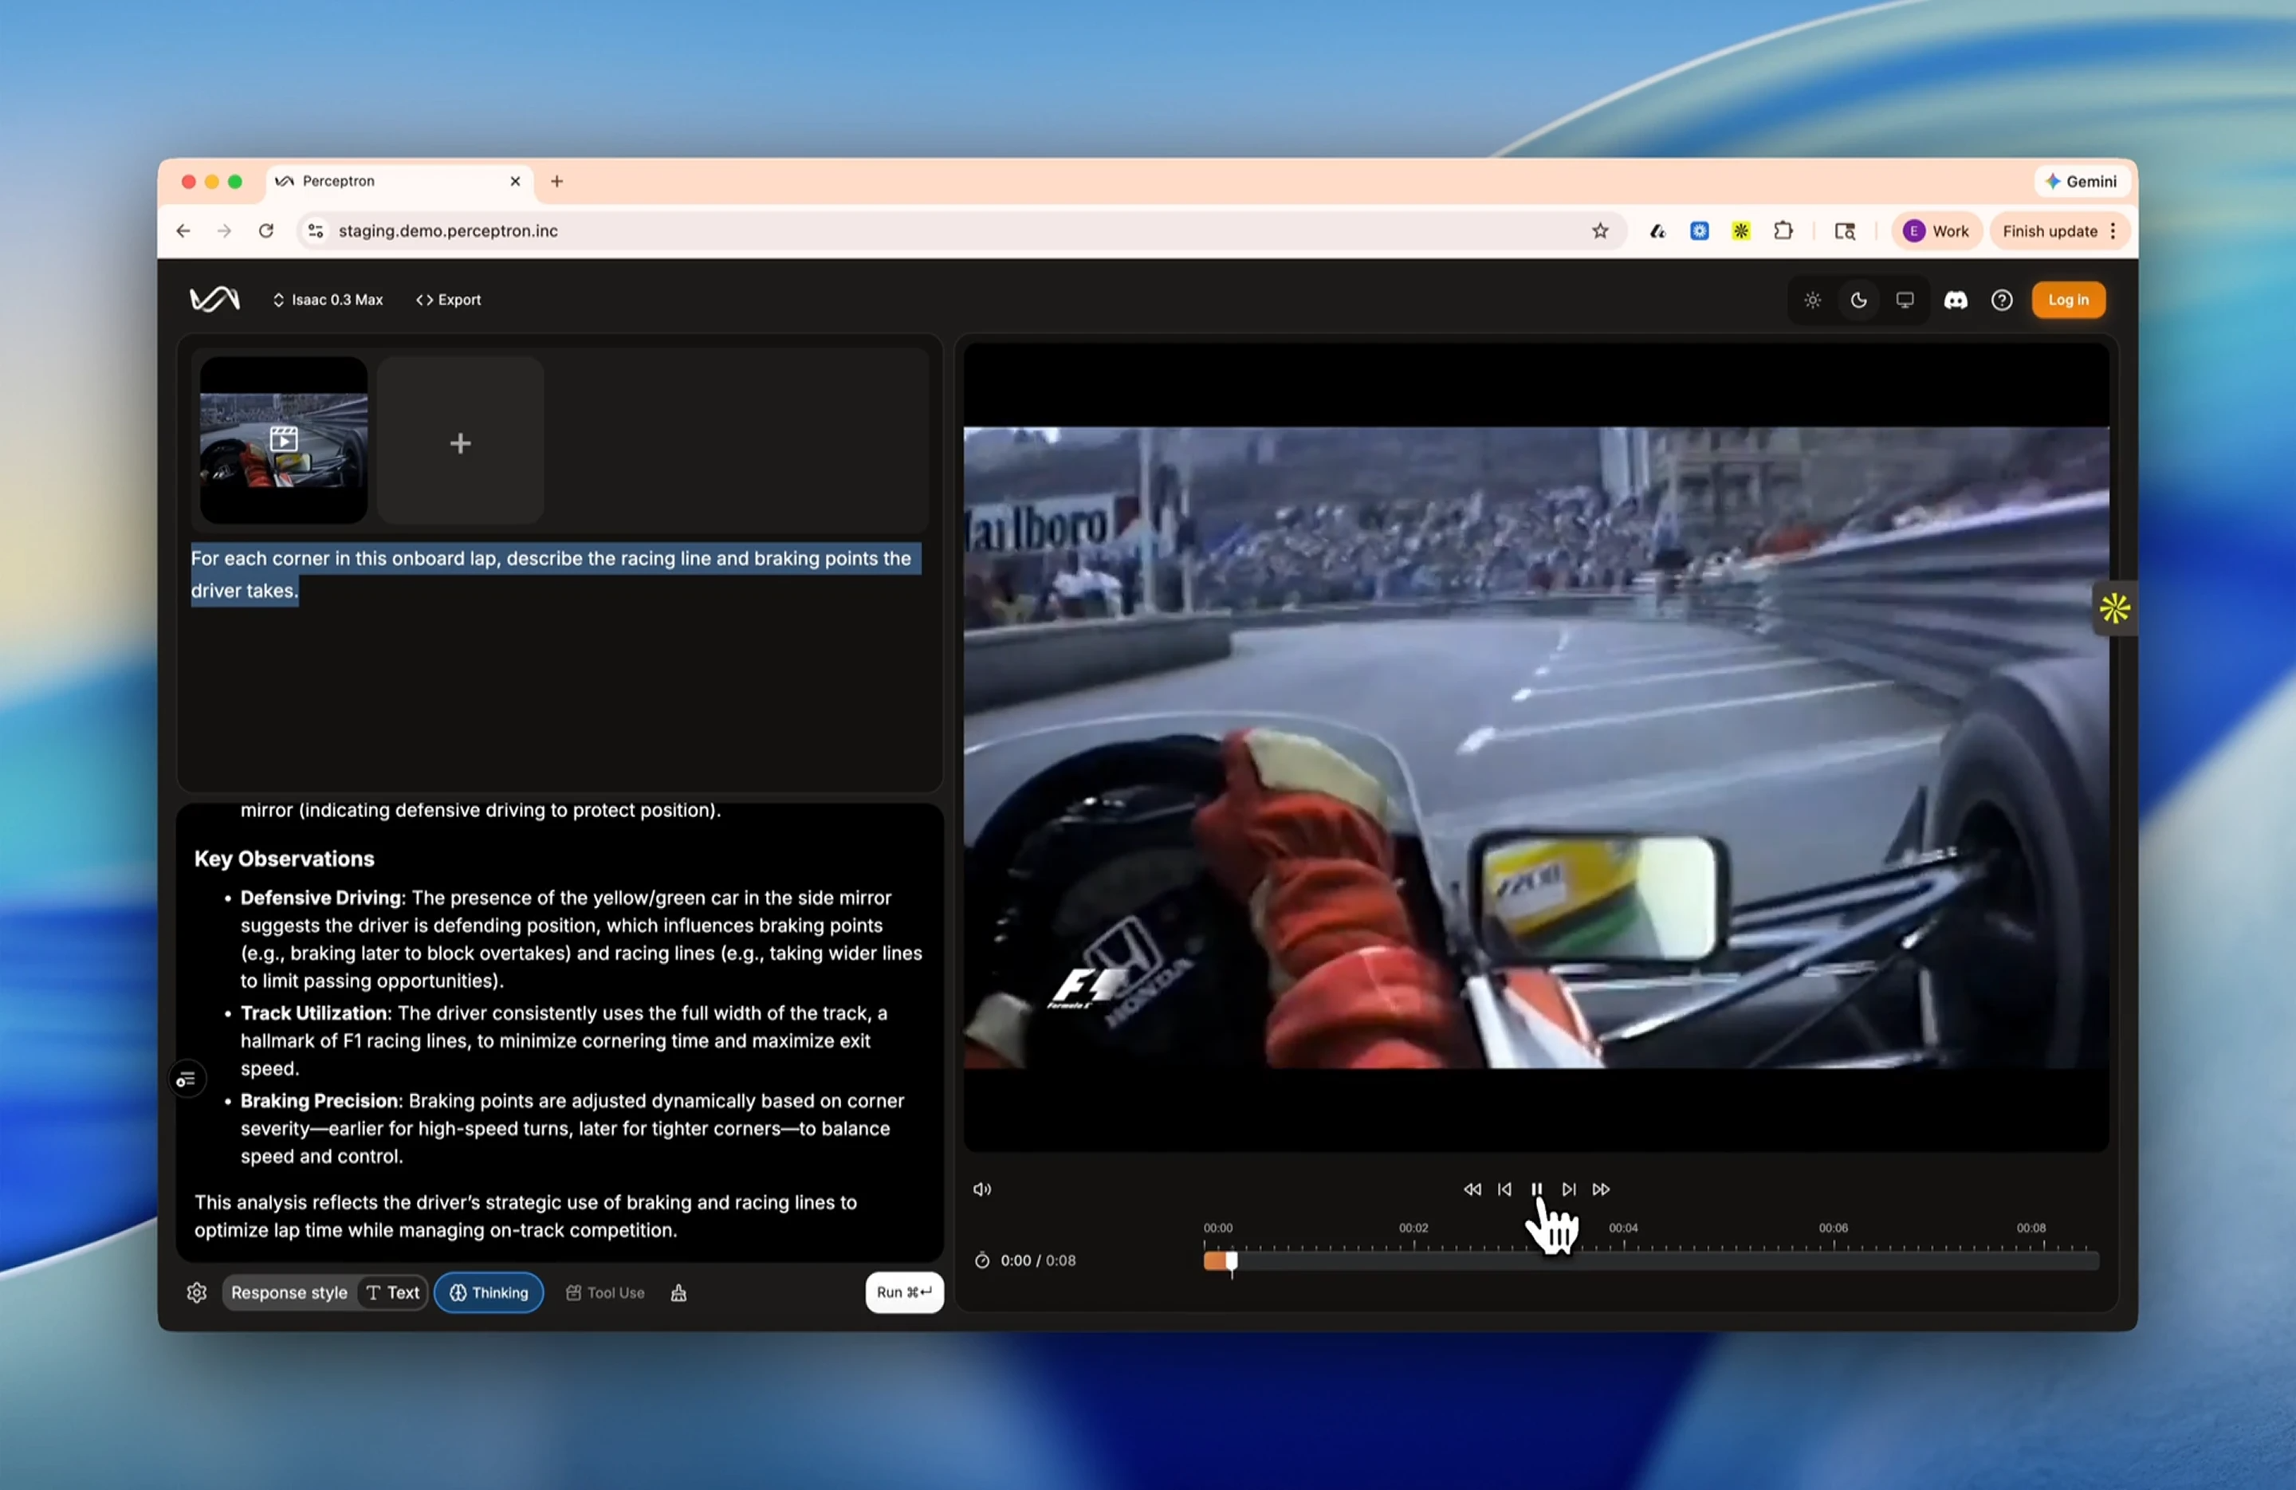Viewport: 2296px width, 1490px height.
Task: Open the Discord link icon
Action: pos(1956,300)
